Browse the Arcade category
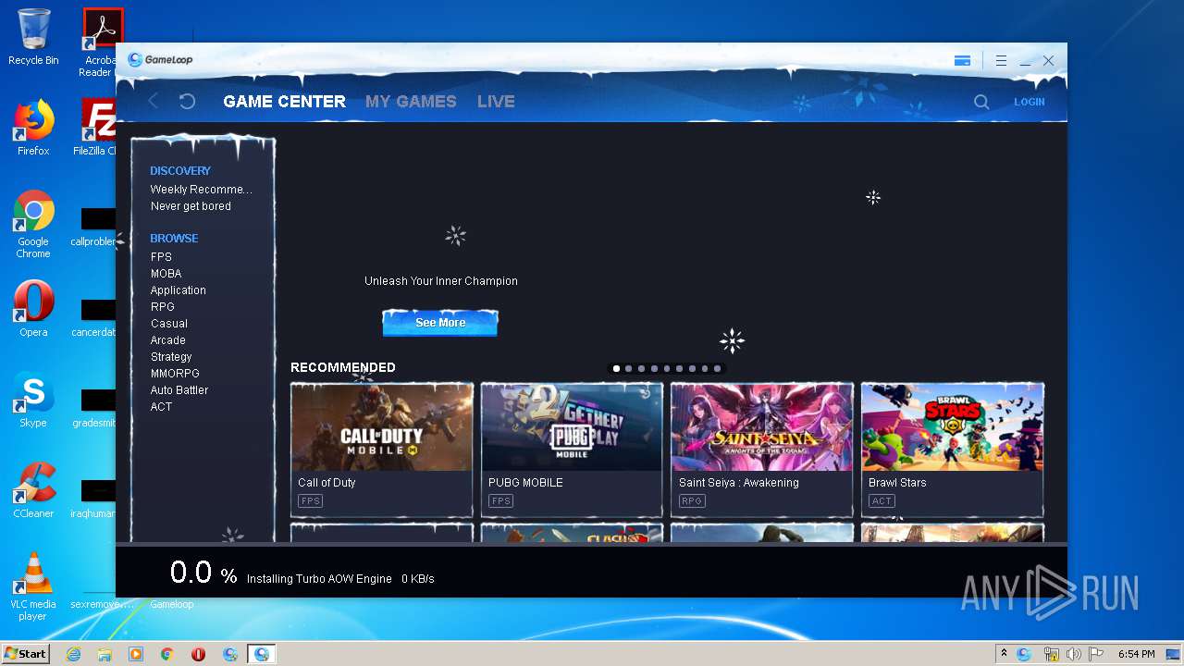 [x=167, y=340]
